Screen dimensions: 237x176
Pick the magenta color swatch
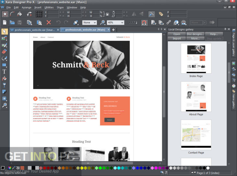coord(156,168)
